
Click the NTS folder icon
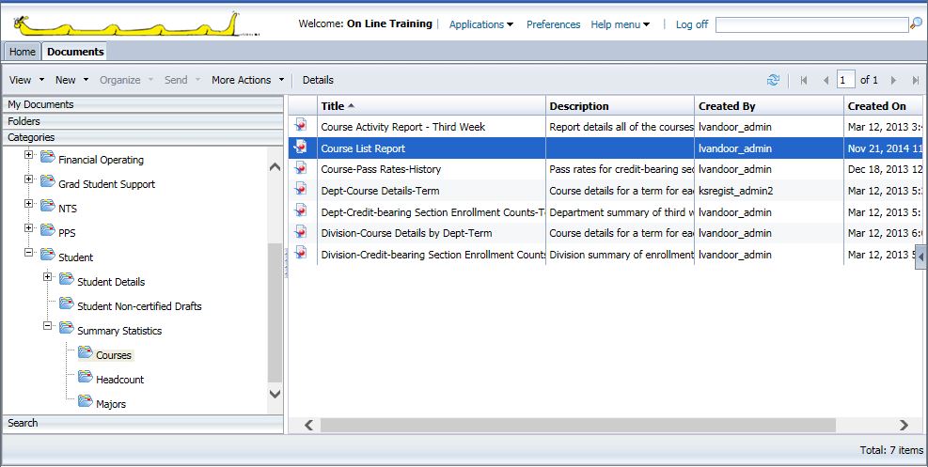click(47, 206)
